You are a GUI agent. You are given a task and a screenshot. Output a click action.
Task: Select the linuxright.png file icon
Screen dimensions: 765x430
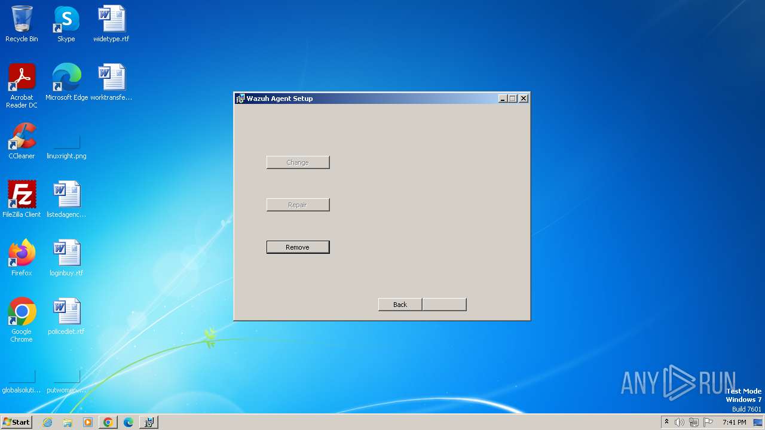pyautogui.click(x=66, y=146)
